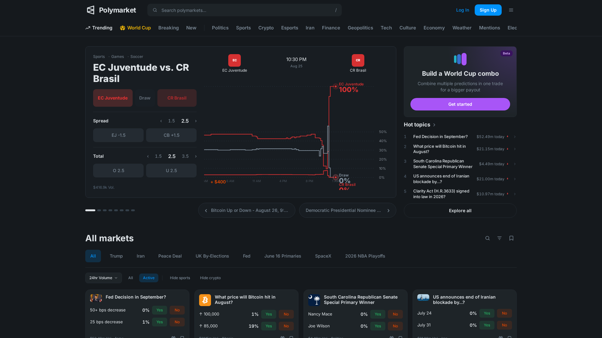
Task: Select the Active filter
Action: 149,278
